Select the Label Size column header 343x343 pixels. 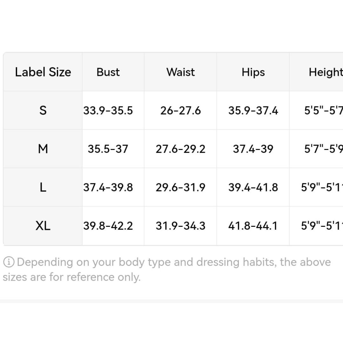pos(43,72)
